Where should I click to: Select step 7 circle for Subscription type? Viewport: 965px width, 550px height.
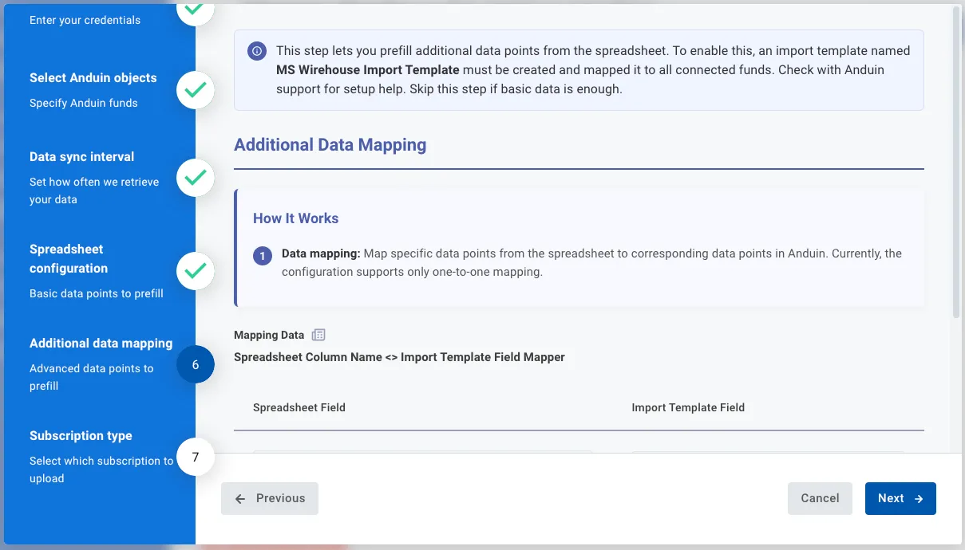[195, 457]
